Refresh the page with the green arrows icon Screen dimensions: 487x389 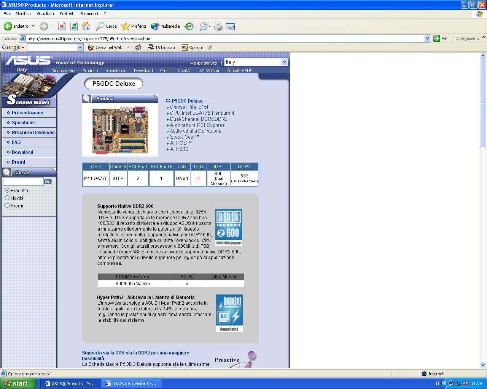[x=74, y=26]
